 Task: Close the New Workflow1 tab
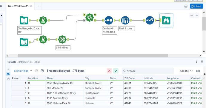click(x=31, y=6)
